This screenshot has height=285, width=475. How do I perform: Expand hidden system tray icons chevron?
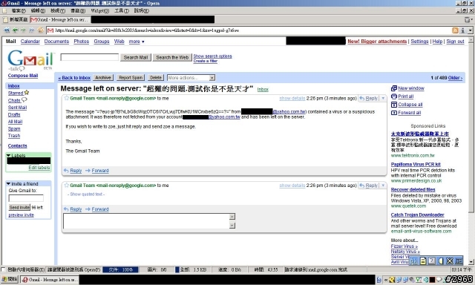click(x=386, y=280)
